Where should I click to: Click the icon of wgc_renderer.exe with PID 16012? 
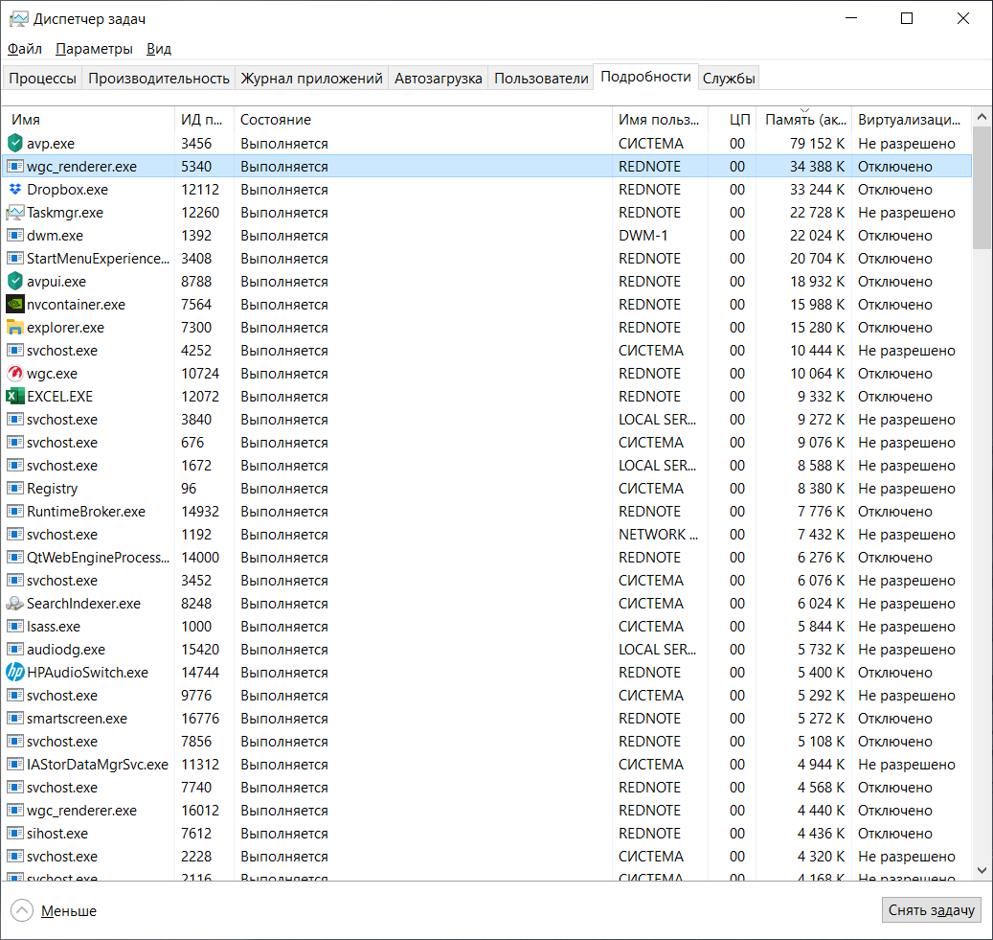(x=15, y=810)
